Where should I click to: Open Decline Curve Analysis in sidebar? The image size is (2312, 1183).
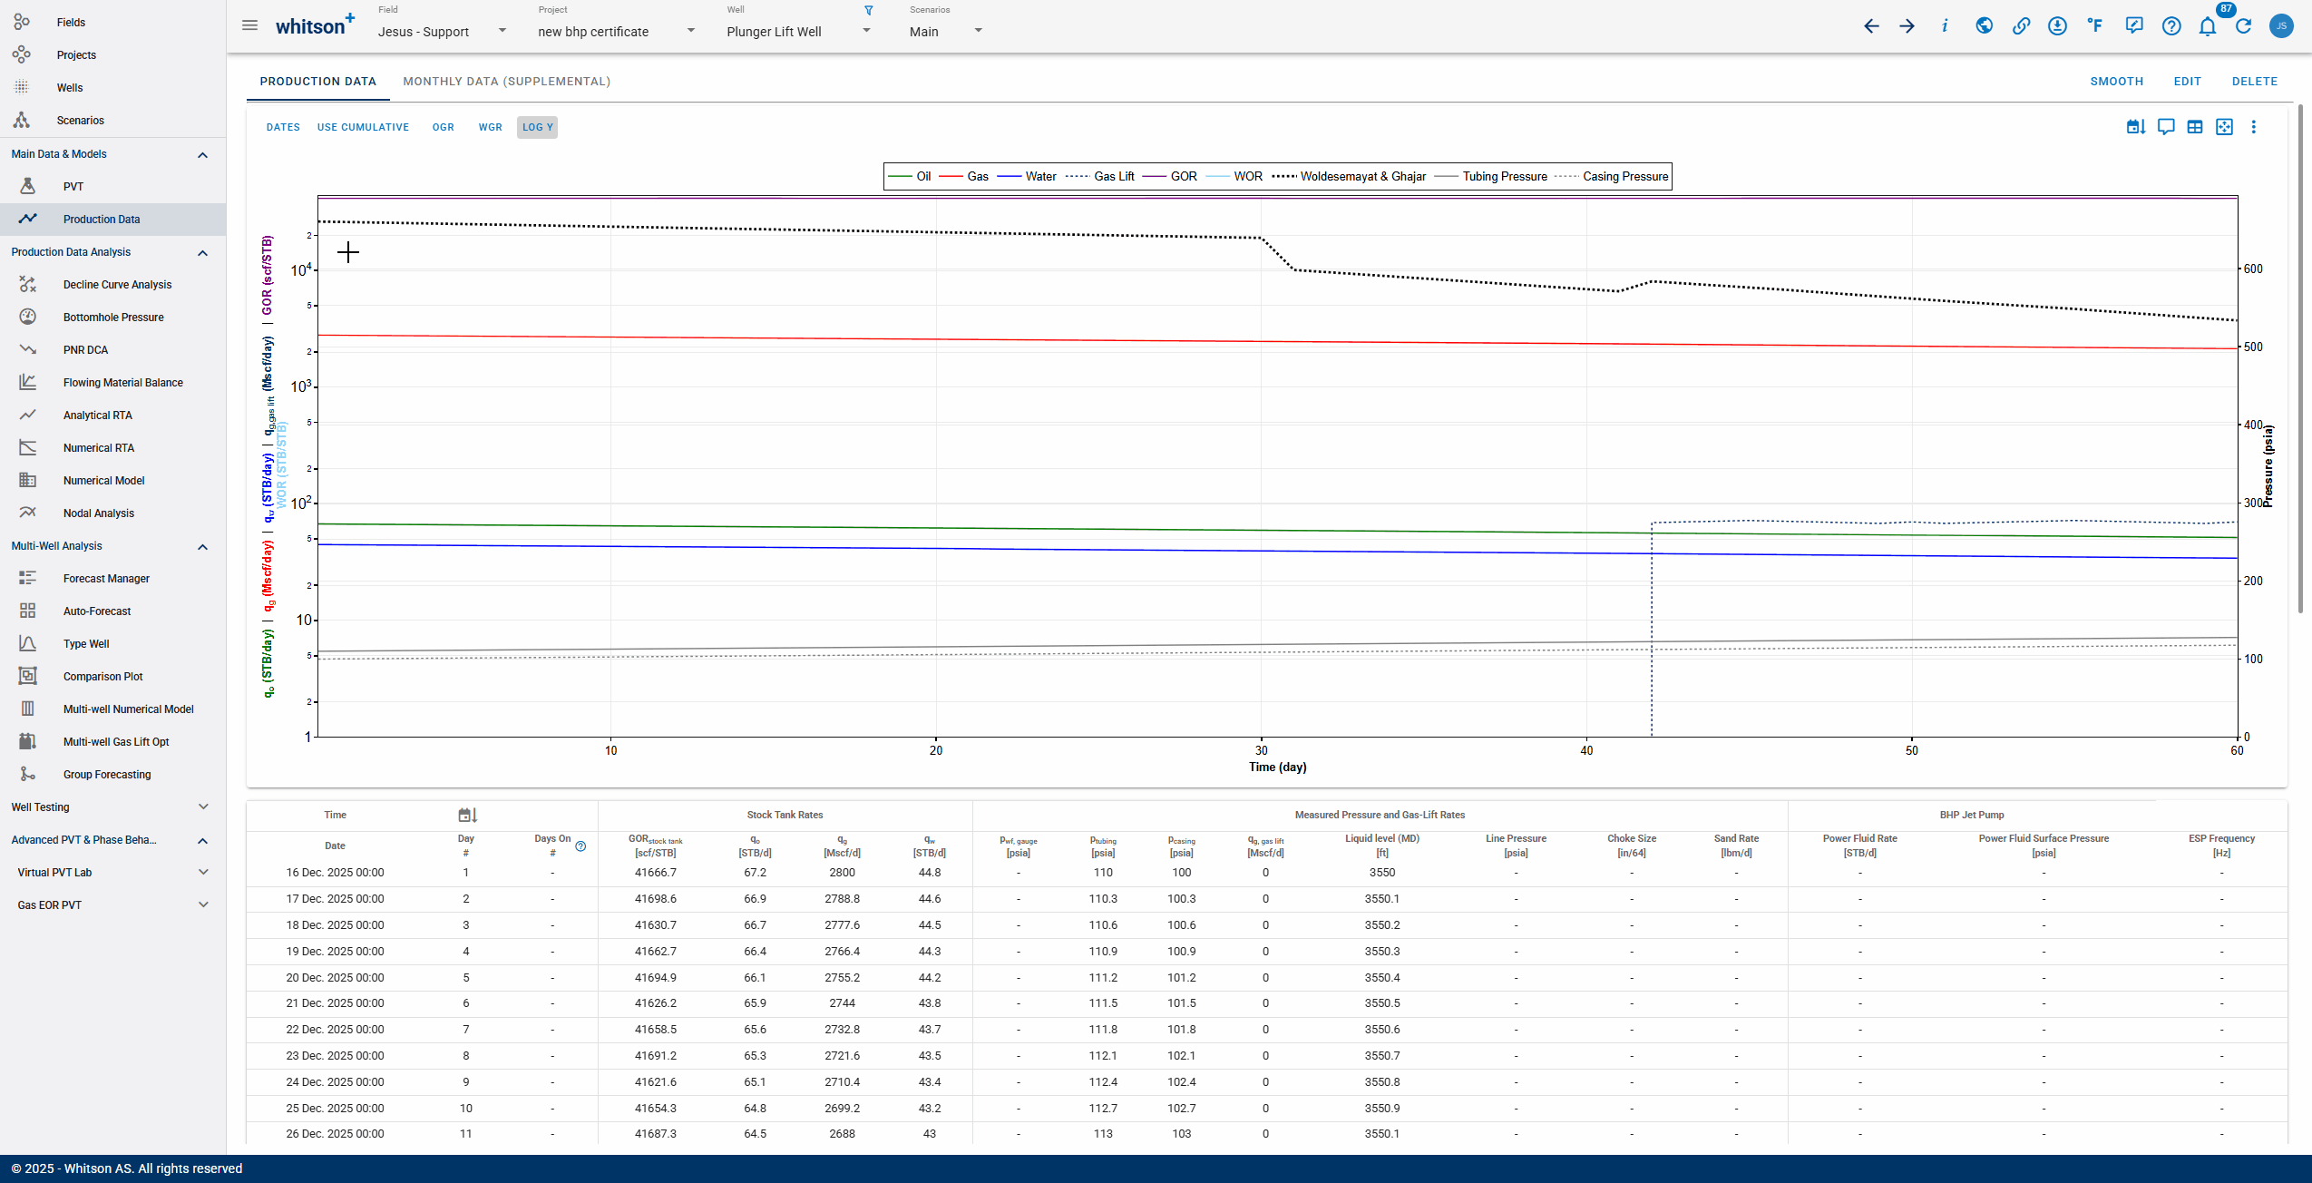point(117,285)
